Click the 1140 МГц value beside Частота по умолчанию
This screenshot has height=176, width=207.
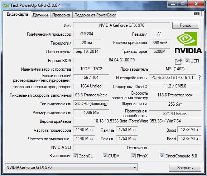tap(84, 139)
